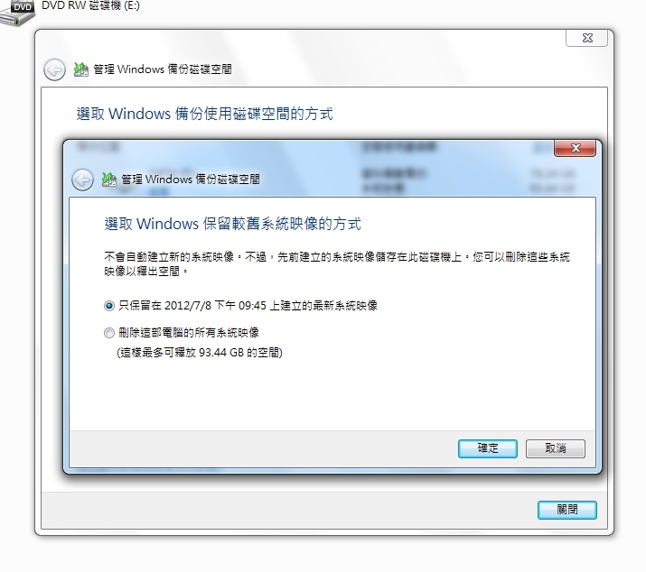The image size is (646, 572).
Task: Confirm with the 確定 button
Action: coord(488,448)
